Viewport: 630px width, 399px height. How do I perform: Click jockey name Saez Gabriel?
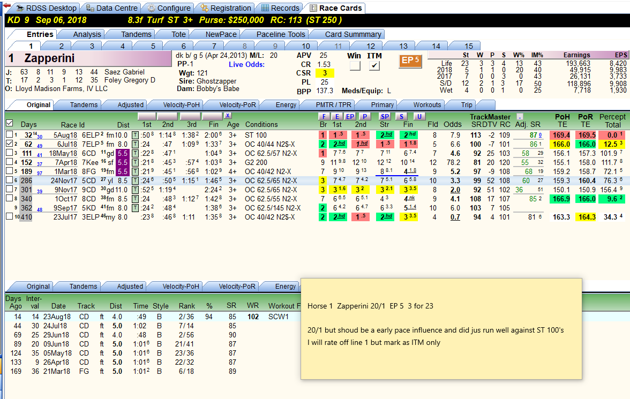pyautogui.click(x=124, y=72)
